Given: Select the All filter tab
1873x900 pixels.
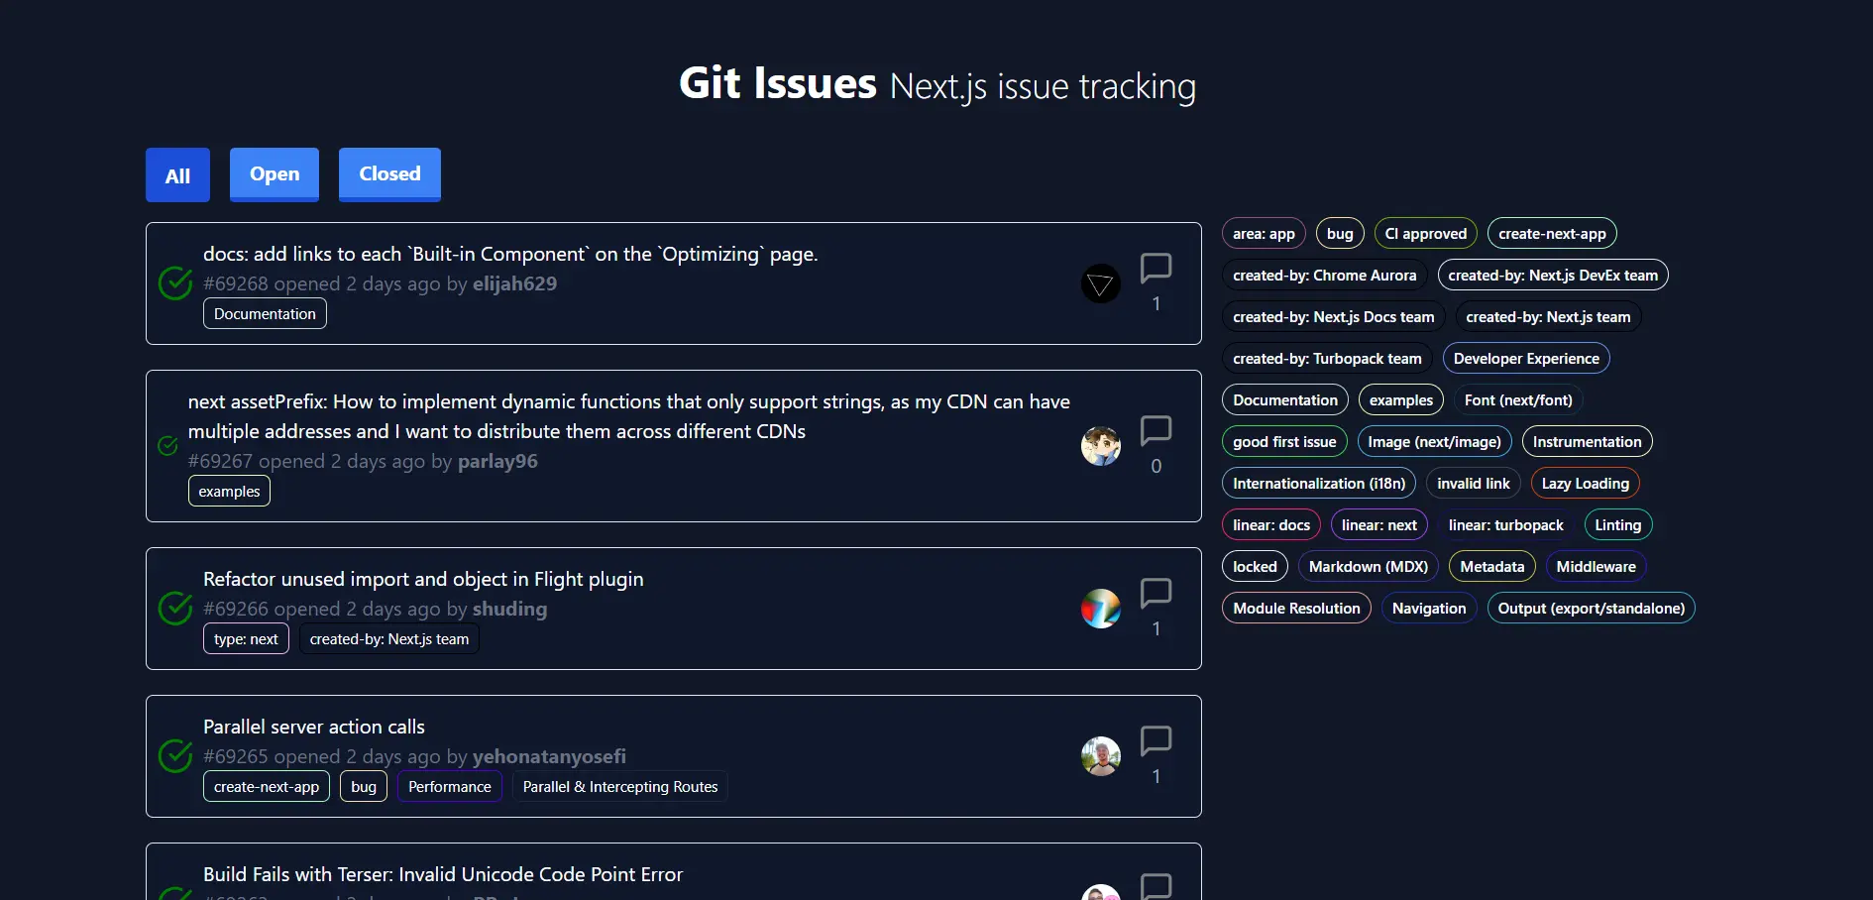Looking at the screenshot, I should pyautogui.click(x=177, y=175).
